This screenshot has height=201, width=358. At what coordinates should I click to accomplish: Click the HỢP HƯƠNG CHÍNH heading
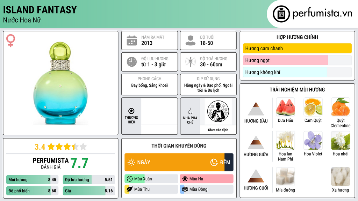point(297,37)
